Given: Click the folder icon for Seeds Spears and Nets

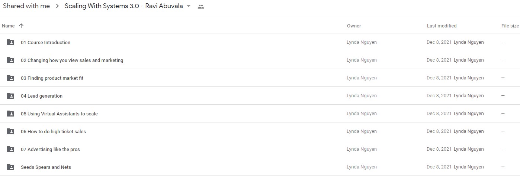Looking at the screenshot, I should tap(10, 167).
